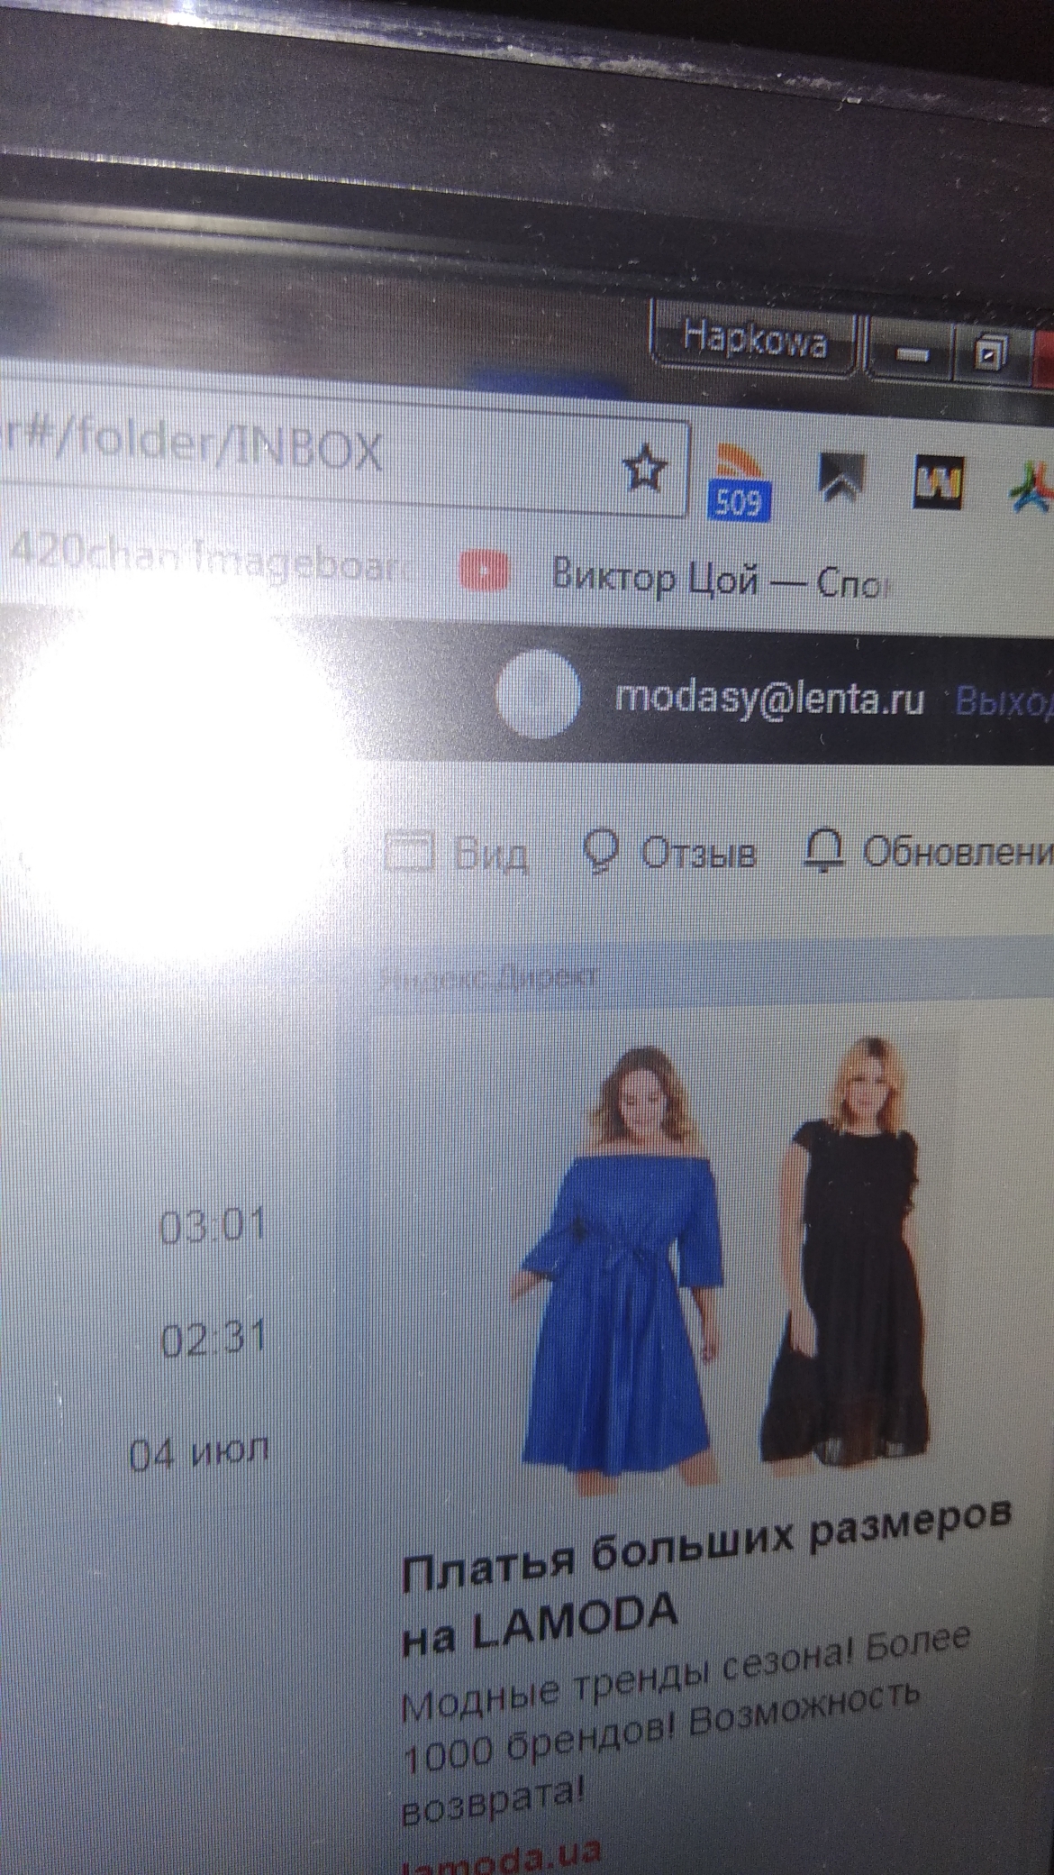Open the dark chevron extension icon

coord(841,478)
